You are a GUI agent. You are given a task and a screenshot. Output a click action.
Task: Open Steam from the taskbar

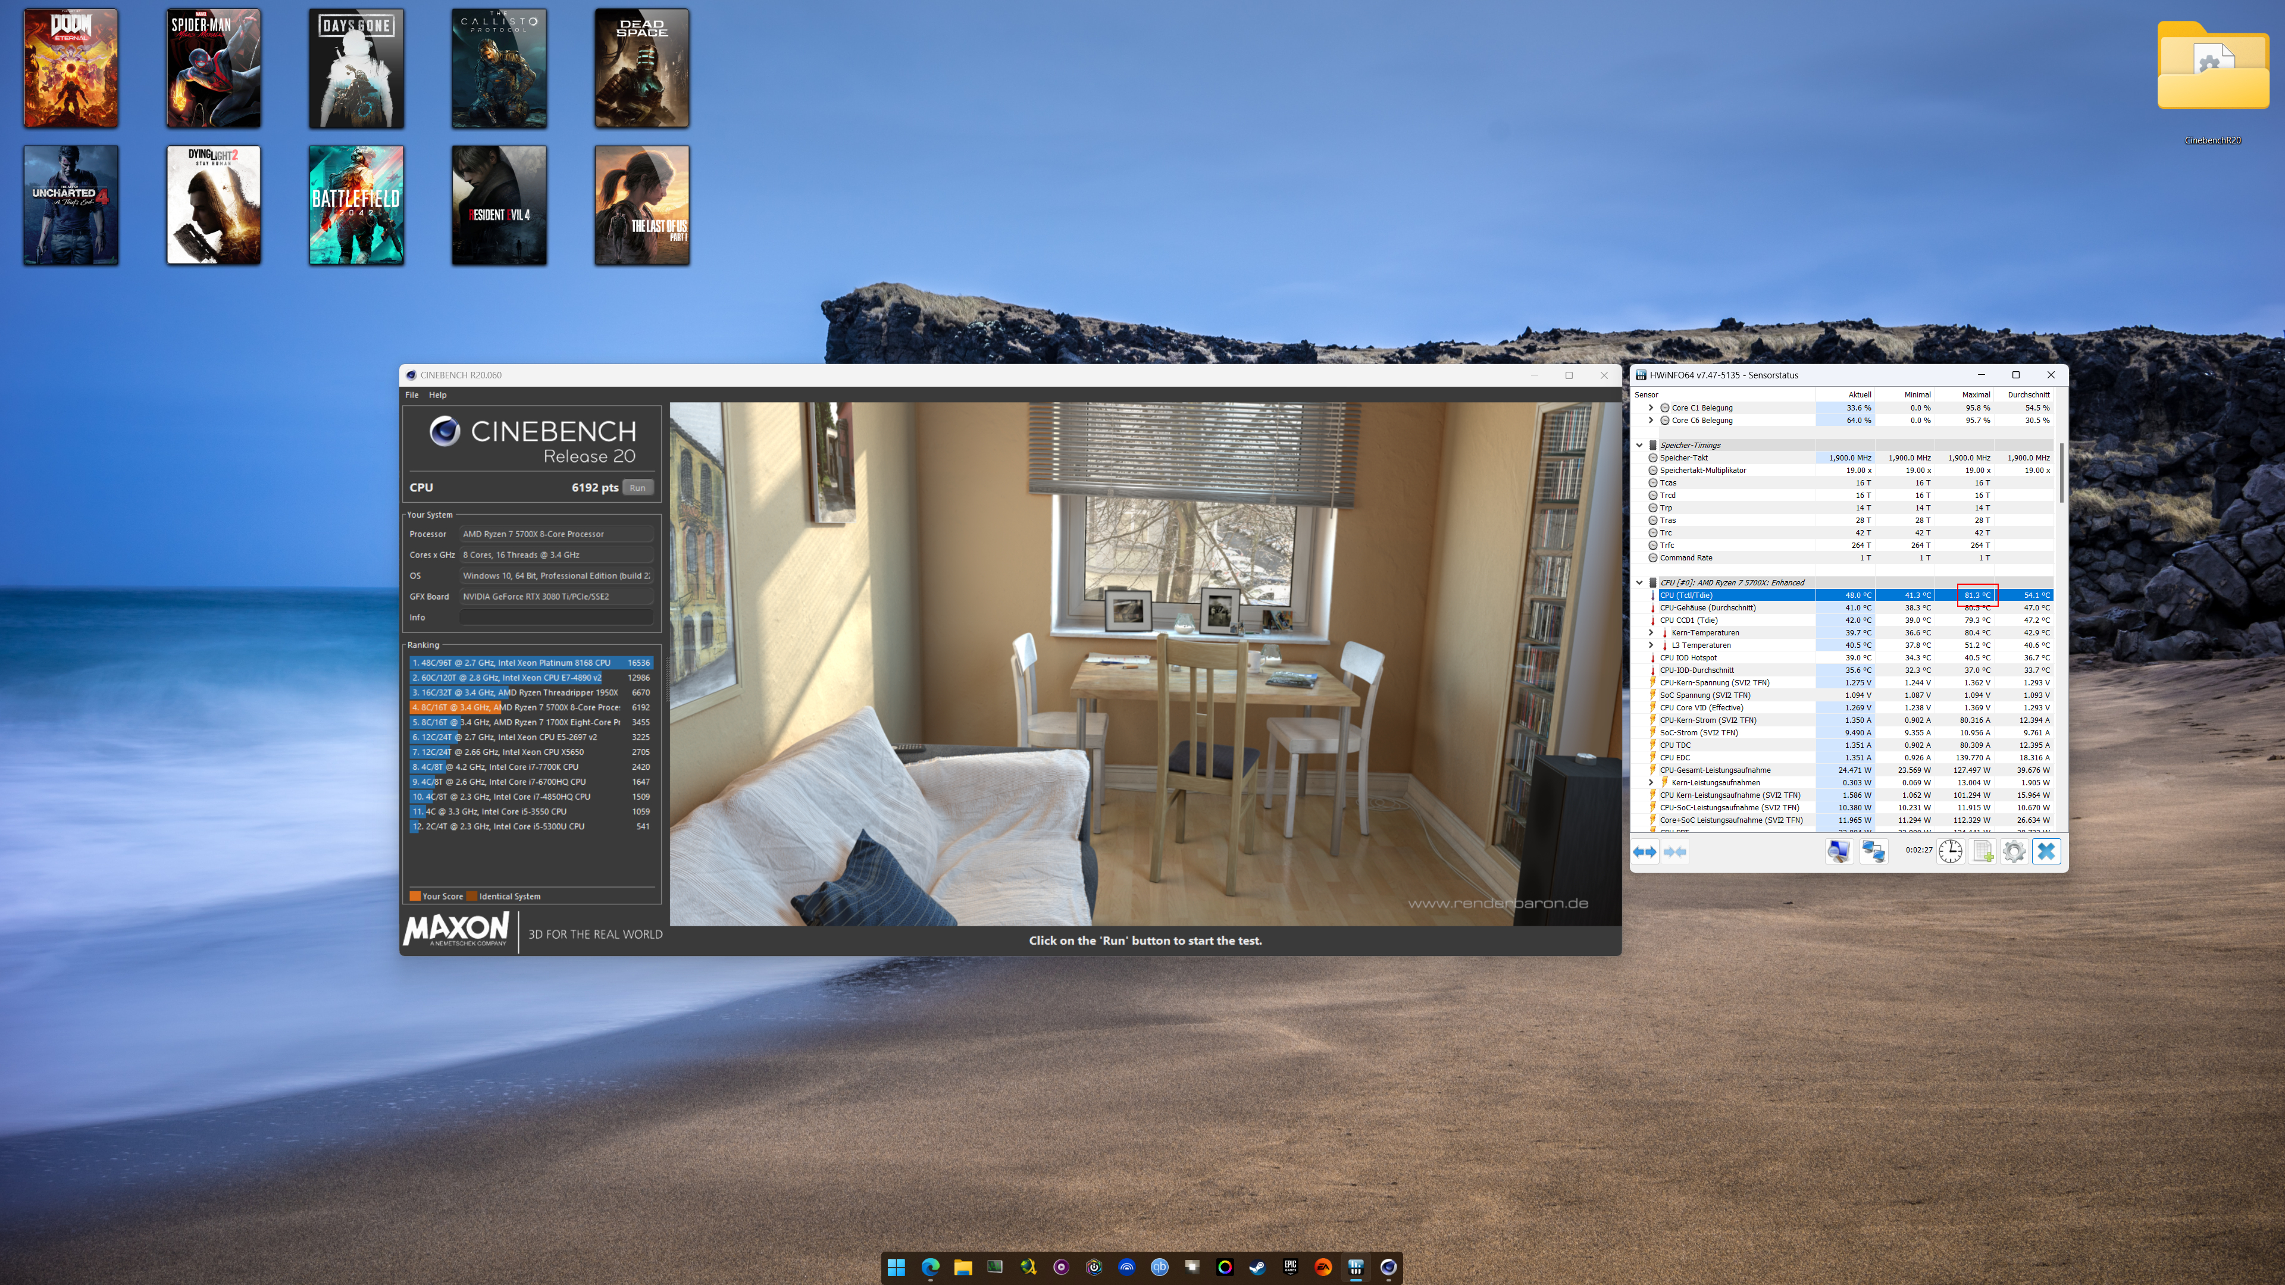point(1257,1267)
